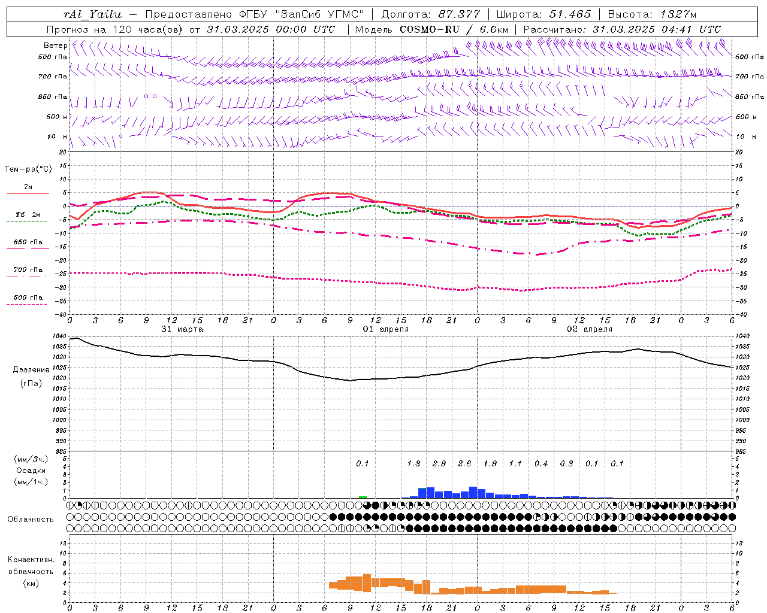The height and width of the screenshot is (613, 767).
Task: Click the (мм/3ч.) precipitation unit label
Action: point(31,459)
